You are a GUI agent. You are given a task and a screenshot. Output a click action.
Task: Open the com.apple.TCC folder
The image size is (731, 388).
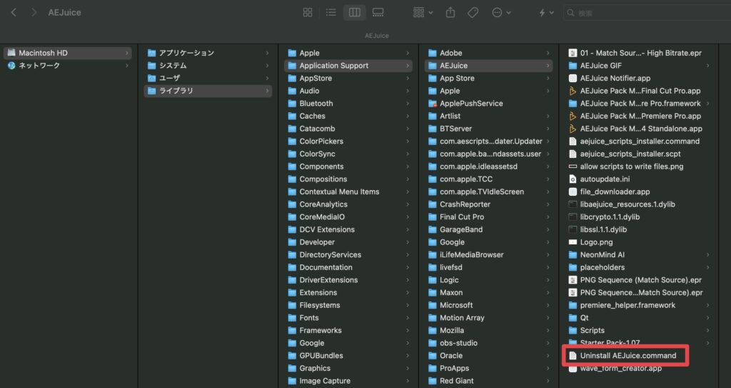488,179
